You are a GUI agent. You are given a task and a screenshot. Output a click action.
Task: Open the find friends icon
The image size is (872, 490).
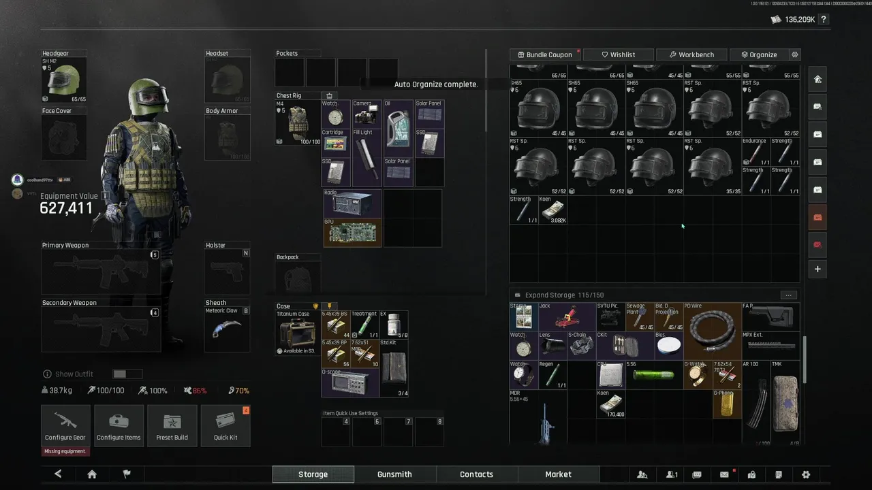(x=642, y=474)
